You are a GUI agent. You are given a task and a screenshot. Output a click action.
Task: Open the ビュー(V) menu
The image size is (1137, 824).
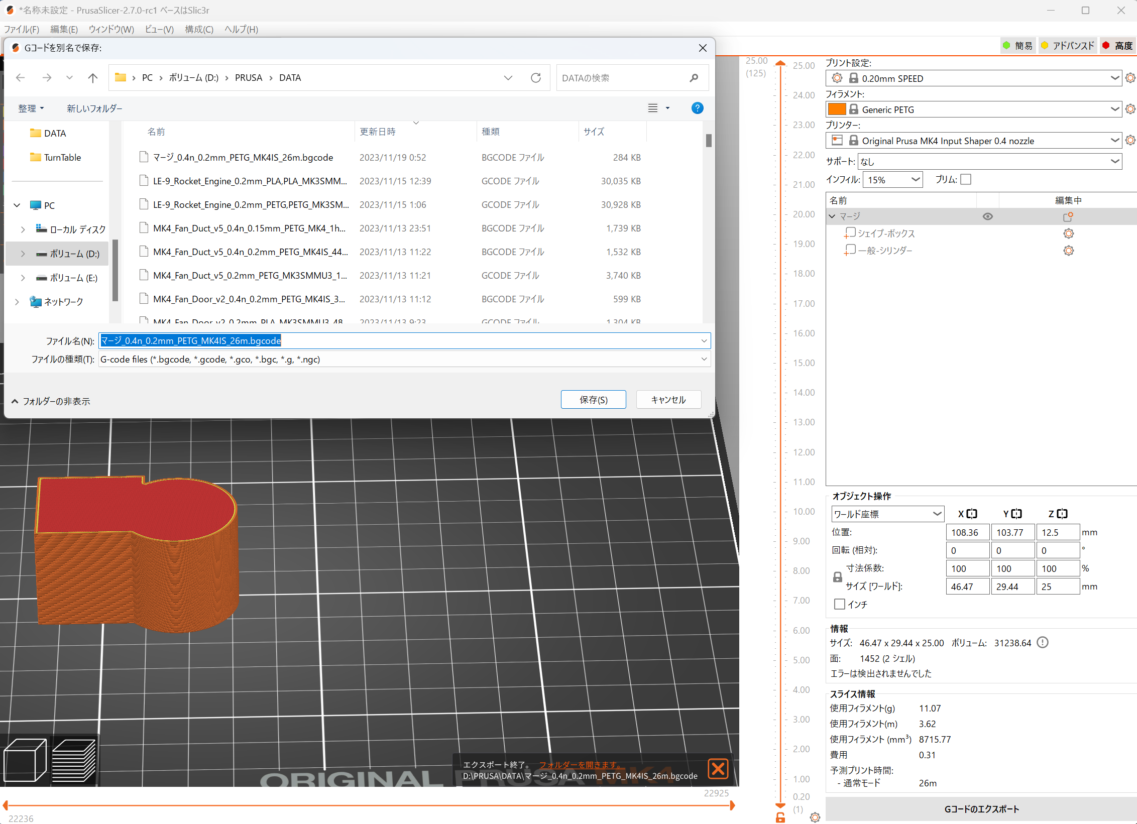click(x=159, y=29)
